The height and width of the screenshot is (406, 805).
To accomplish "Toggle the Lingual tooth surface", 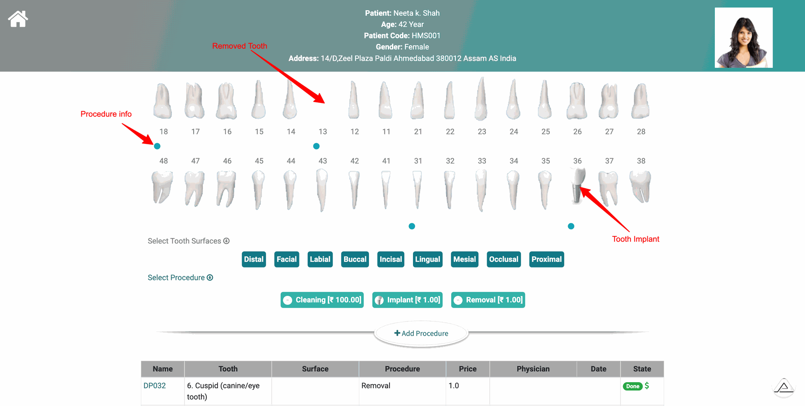I will coord(427,260).
